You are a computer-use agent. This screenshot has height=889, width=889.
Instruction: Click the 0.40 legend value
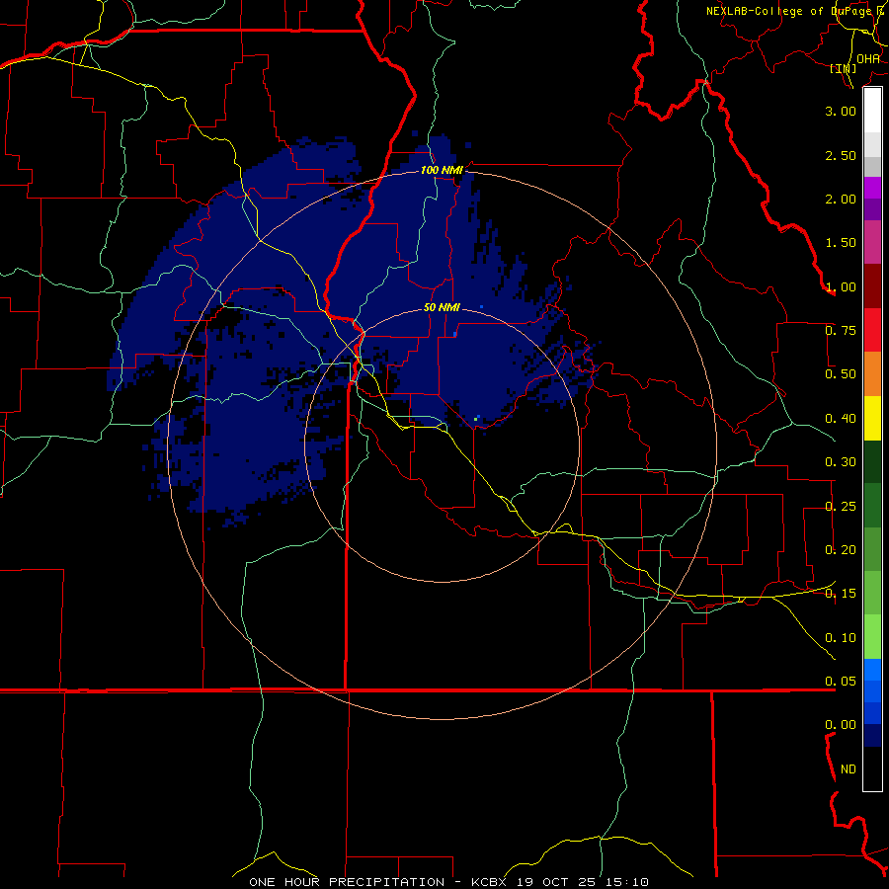click(x=841, y=419)
